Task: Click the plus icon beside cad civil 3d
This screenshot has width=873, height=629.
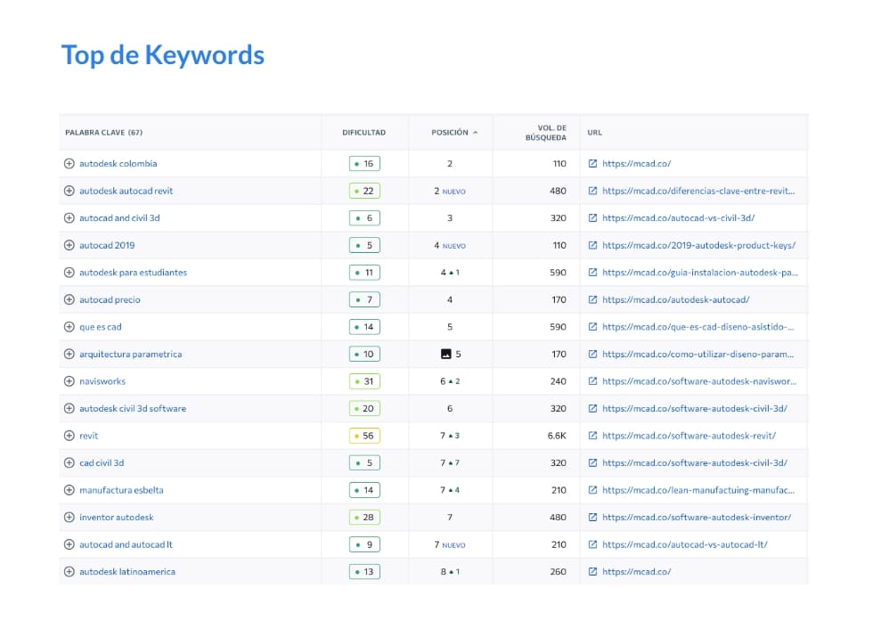Action: pyautogui.click(x=69, y=463)
